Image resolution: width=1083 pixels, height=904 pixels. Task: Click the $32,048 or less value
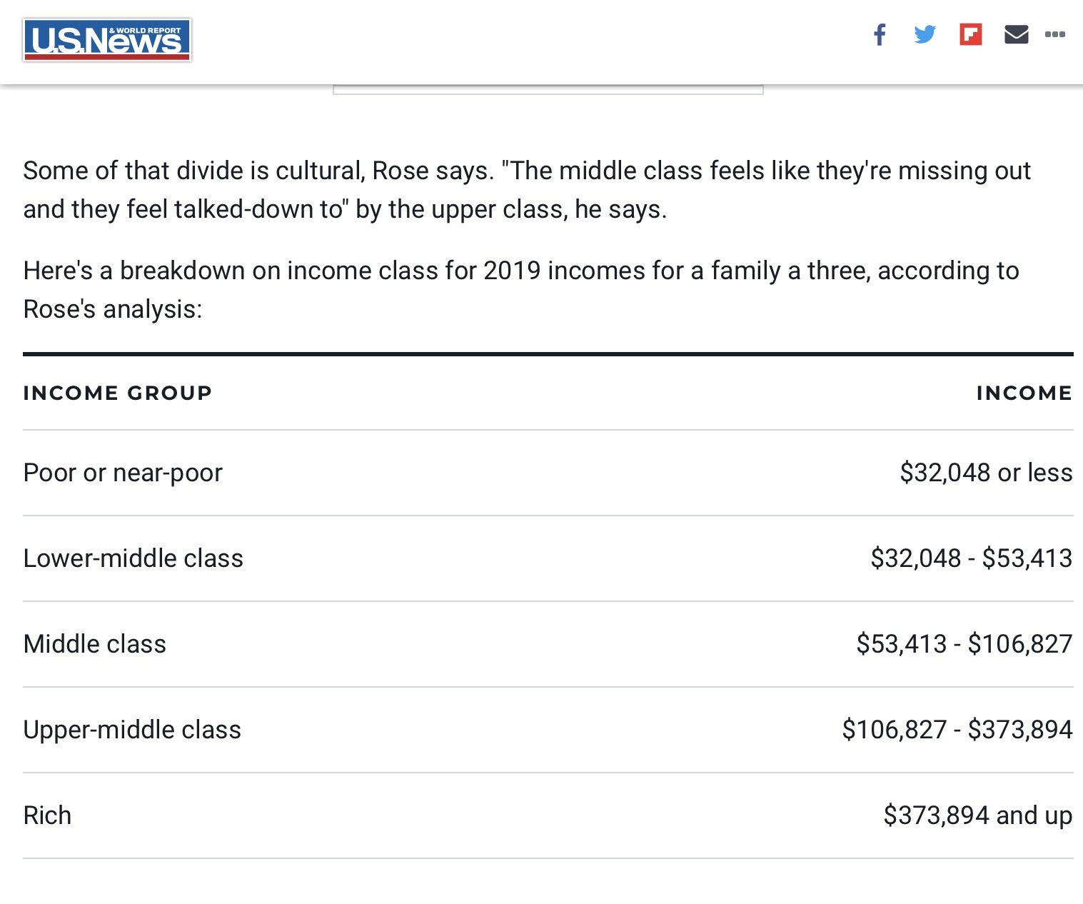(986, 473)
